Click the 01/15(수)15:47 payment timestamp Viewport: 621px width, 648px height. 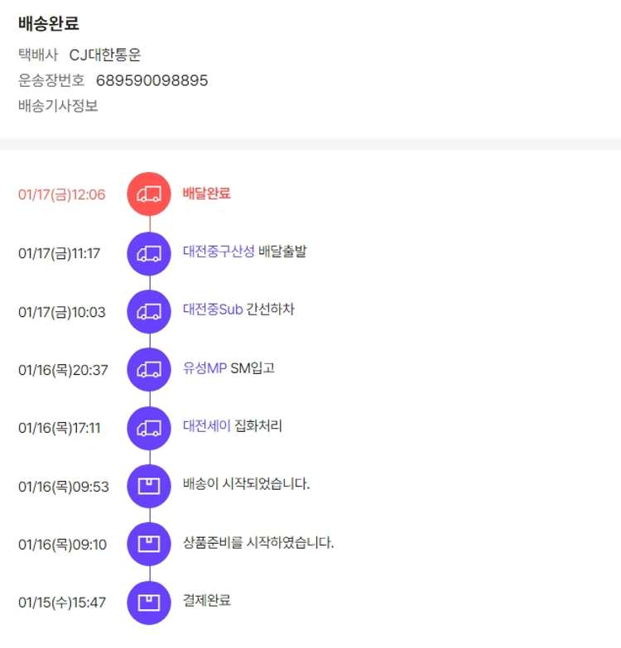(x=62, y=602)
